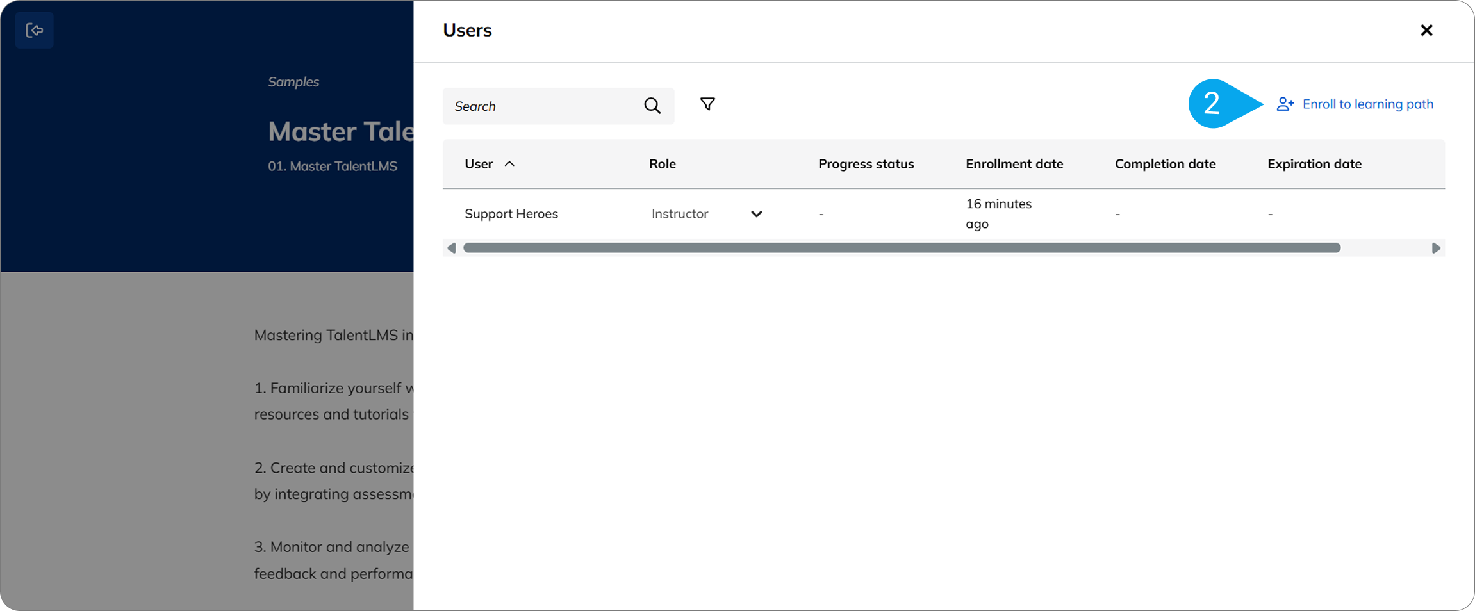The image size is (1475, 611).
Task: Click the horizontal scrollbar thumb
Action: point(902,248)
